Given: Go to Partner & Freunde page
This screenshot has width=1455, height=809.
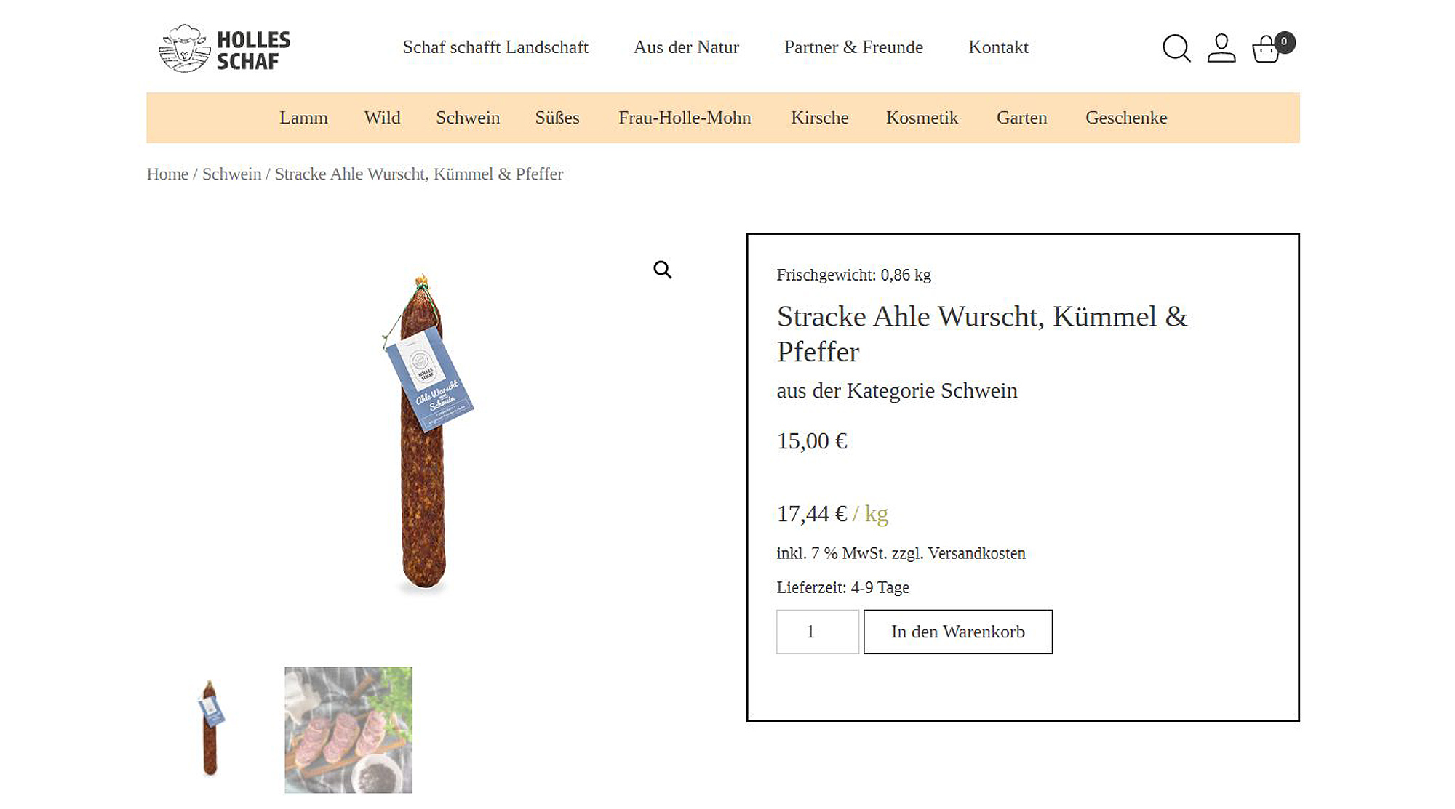Looking at the screenshot, I should click(853, 47).
